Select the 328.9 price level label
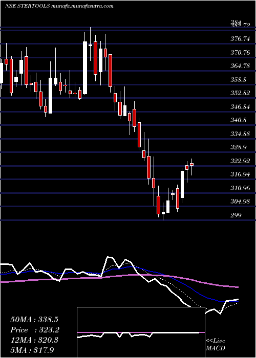The width and height of the screenshot is (256, 358). pyautogui.click(x=239, y=147)
